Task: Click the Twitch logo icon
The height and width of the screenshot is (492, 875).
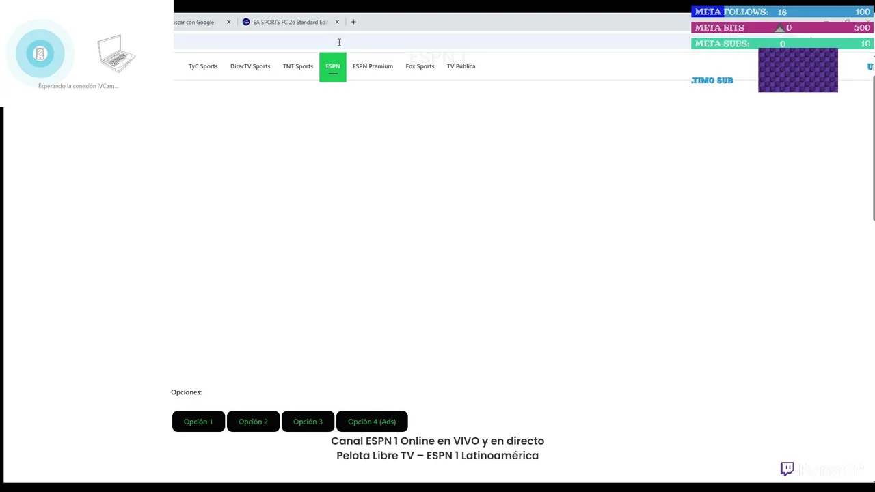Action: pos(787,469)
